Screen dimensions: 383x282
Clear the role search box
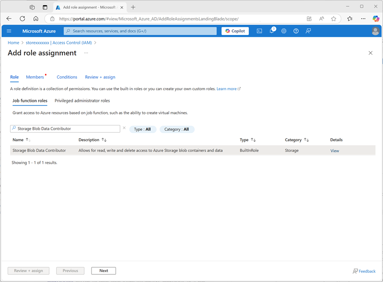pyautogui.click(x=124, y=128)
